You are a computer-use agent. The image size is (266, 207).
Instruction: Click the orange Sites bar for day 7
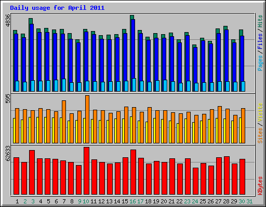pos(64,122)
